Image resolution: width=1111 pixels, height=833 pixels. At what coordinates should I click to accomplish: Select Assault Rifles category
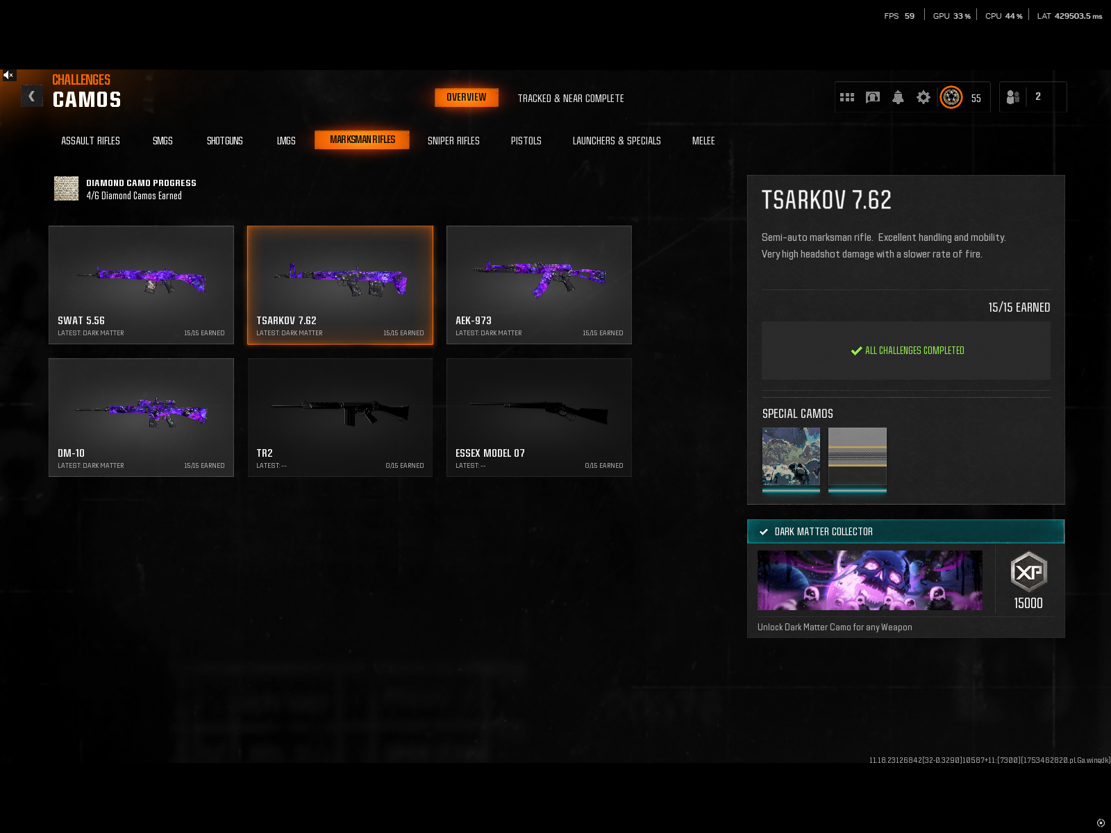pos(90,141)
